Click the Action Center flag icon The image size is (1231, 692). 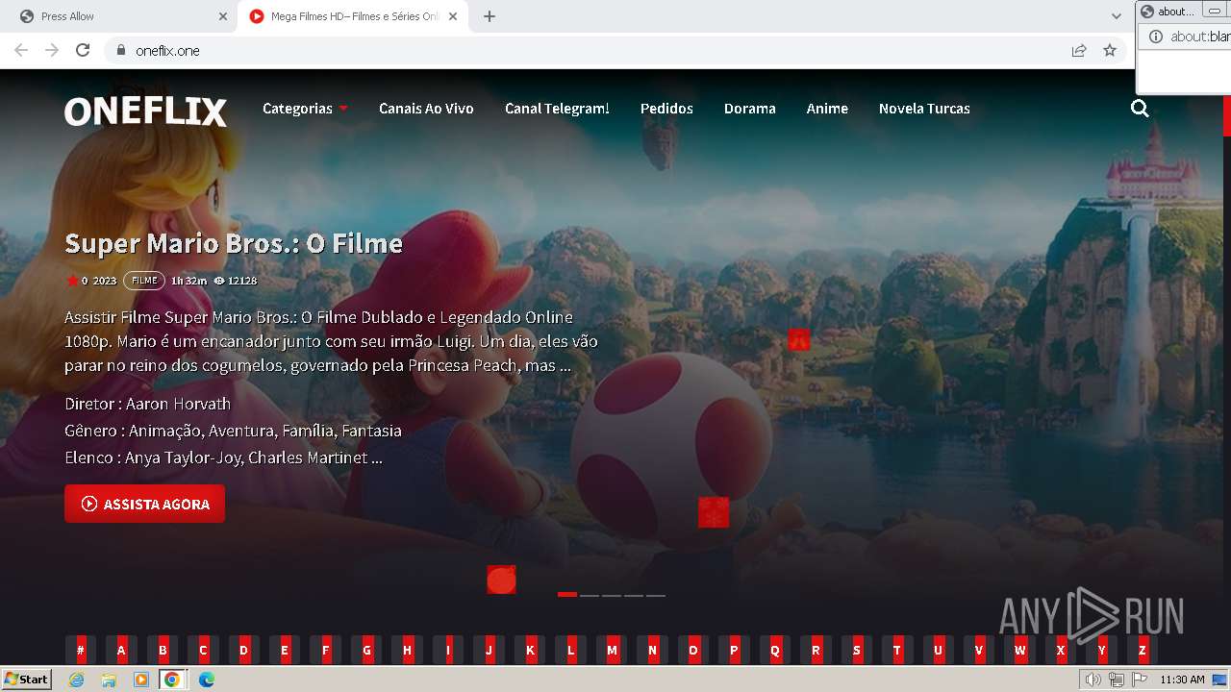click(x=1140, y=680)
